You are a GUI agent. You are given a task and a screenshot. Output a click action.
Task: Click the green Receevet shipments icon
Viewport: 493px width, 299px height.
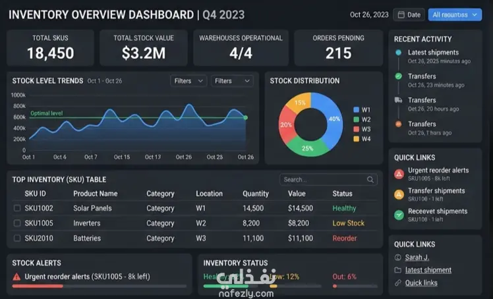pos(399,215)
